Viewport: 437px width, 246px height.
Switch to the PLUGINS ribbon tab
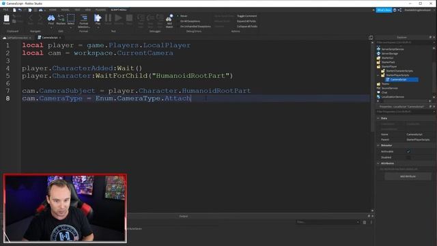(x=100, y=10)
